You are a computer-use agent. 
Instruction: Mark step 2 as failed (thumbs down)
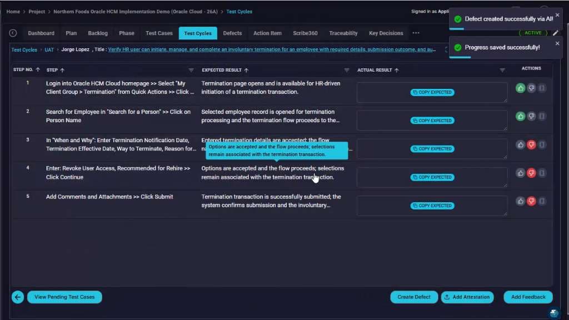tap(531, 117)
